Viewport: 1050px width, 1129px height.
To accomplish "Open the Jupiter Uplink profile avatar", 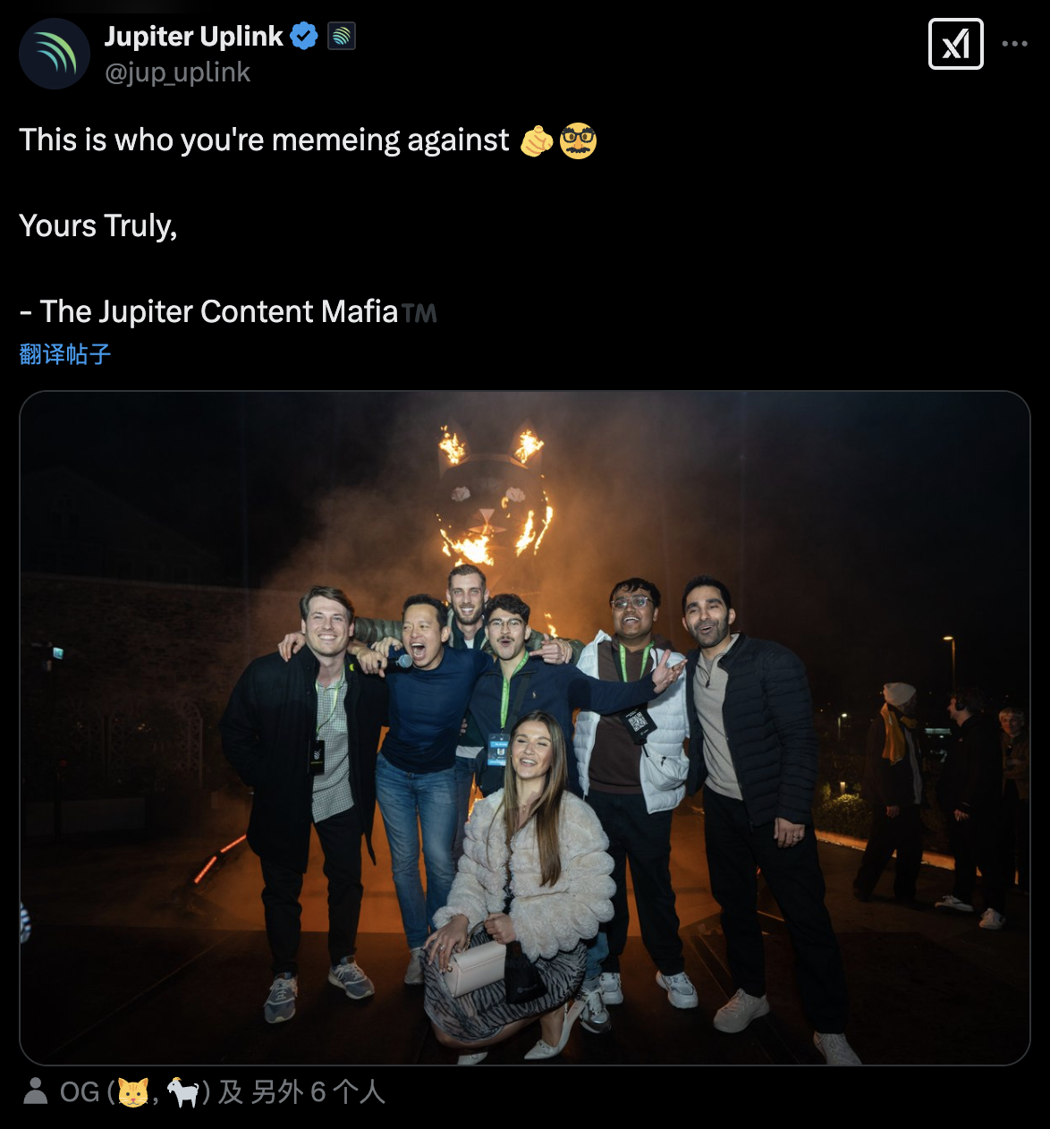I will (55, 54).
